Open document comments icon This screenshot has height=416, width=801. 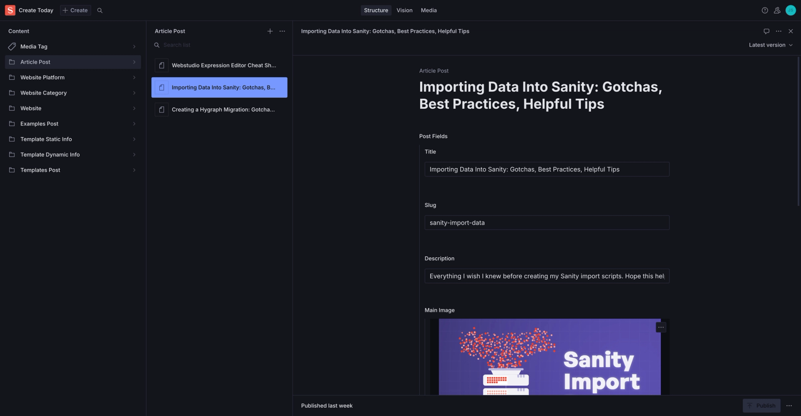pyautogui.click(x=766, y=31)
